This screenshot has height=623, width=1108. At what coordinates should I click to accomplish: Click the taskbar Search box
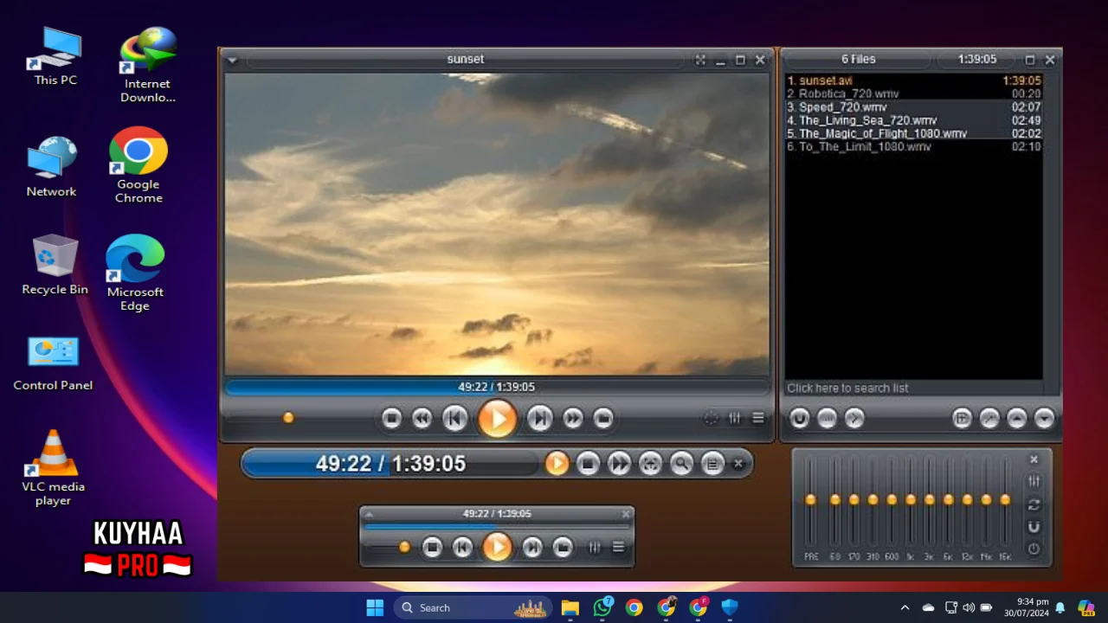click(x=474, y=607)
